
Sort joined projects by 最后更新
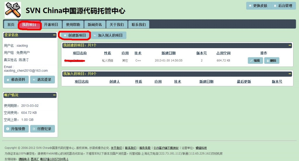244,82
